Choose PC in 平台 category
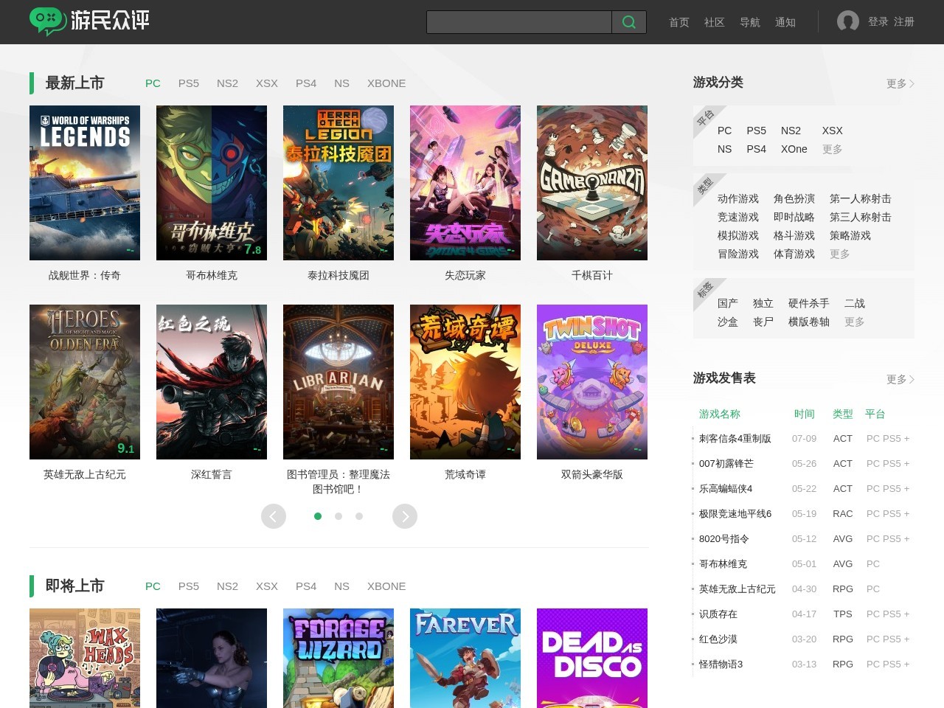The width and height of the screenshot is (944, 708). pyautogui.click(x=725, y=131)
